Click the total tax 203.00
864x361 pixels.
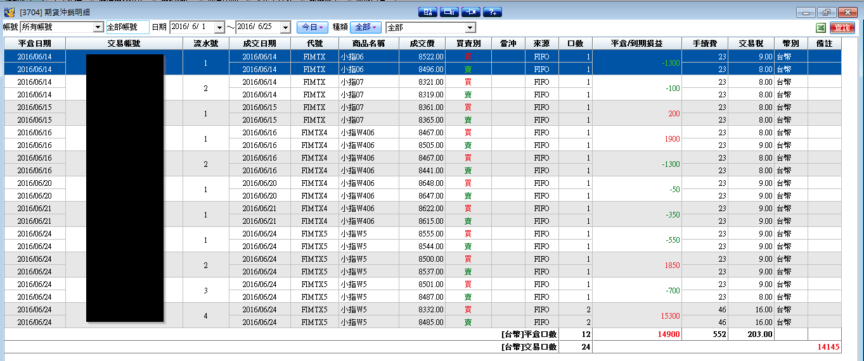(x=759, y=334)
